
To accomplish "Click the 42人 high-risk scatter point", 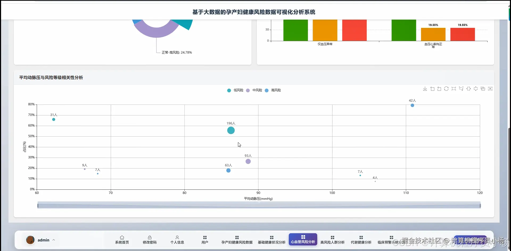I will point(412,105).
